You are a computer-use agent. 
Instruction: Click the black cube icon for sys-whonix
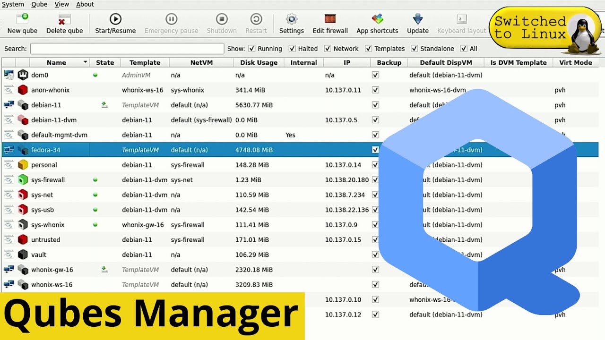pos(23,225)
